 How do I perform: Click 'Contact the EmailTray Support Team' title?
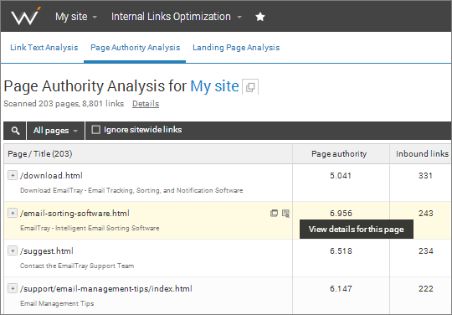pos(77,266)
